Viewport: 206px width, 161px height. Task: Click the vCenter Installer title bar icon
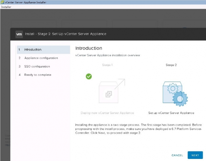pos(2,2)
